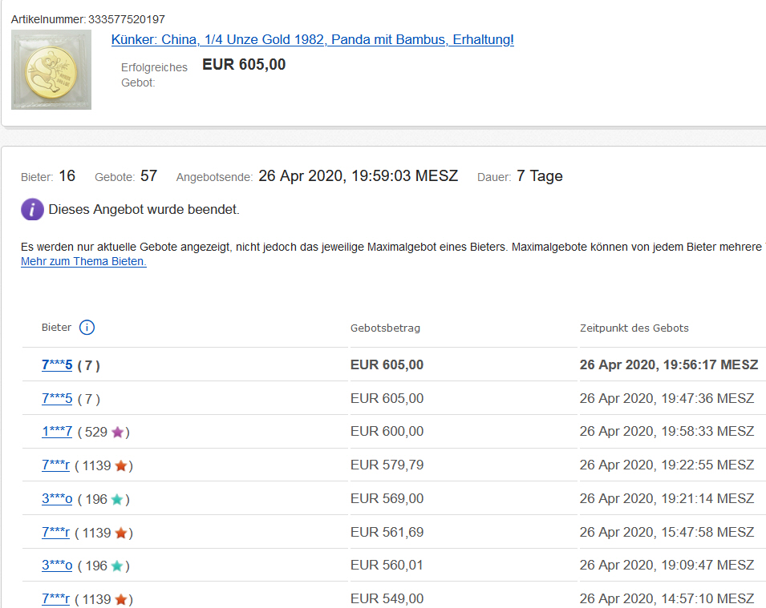Click the orange star in the EUR 579,79 row
This screenshot has height=608, width=766.
121,465
